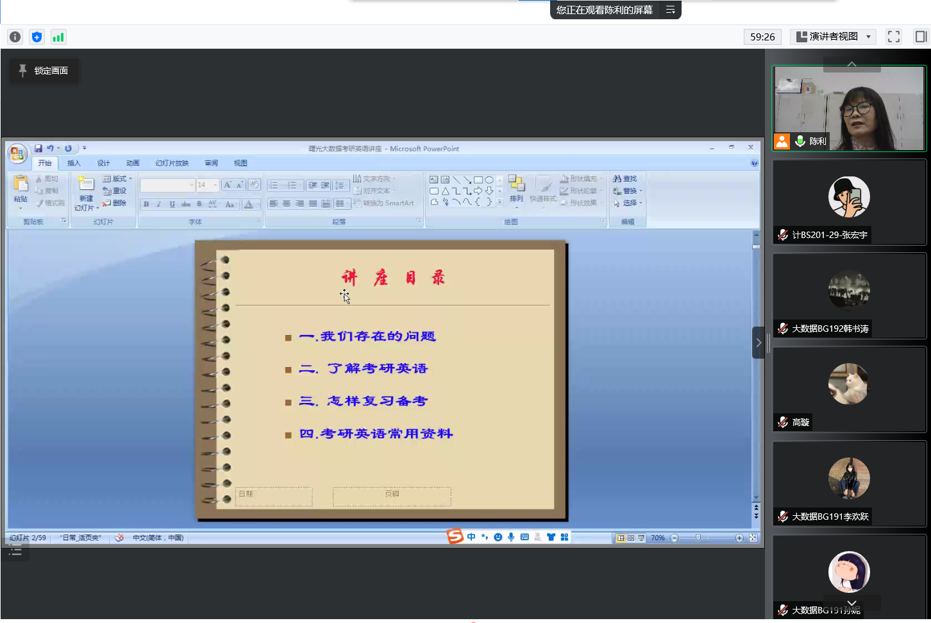The image size is (931, 623).
Task: Adjust the 70% zoom slider
Action: pos(698,538)
